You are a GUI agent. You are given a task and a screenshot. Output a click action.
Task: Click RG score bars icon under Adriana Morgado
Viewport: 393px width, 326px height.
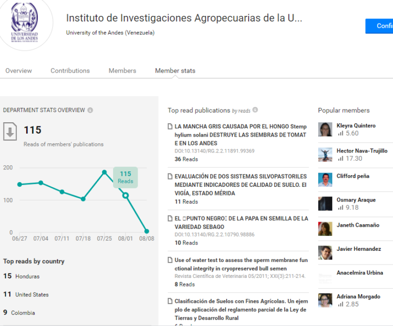tap(340, 304)
